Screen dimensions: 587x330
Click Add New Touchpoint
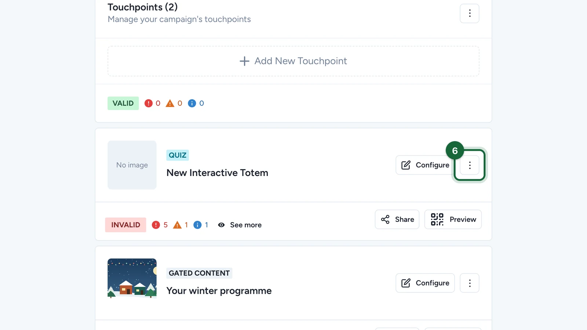pos(293,61)
